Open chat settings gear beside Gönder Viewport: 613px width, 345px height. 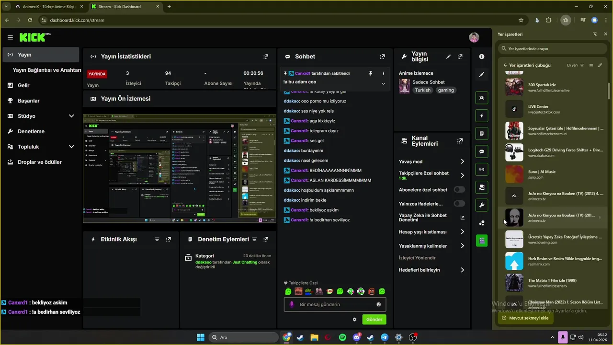coord(355,320)
